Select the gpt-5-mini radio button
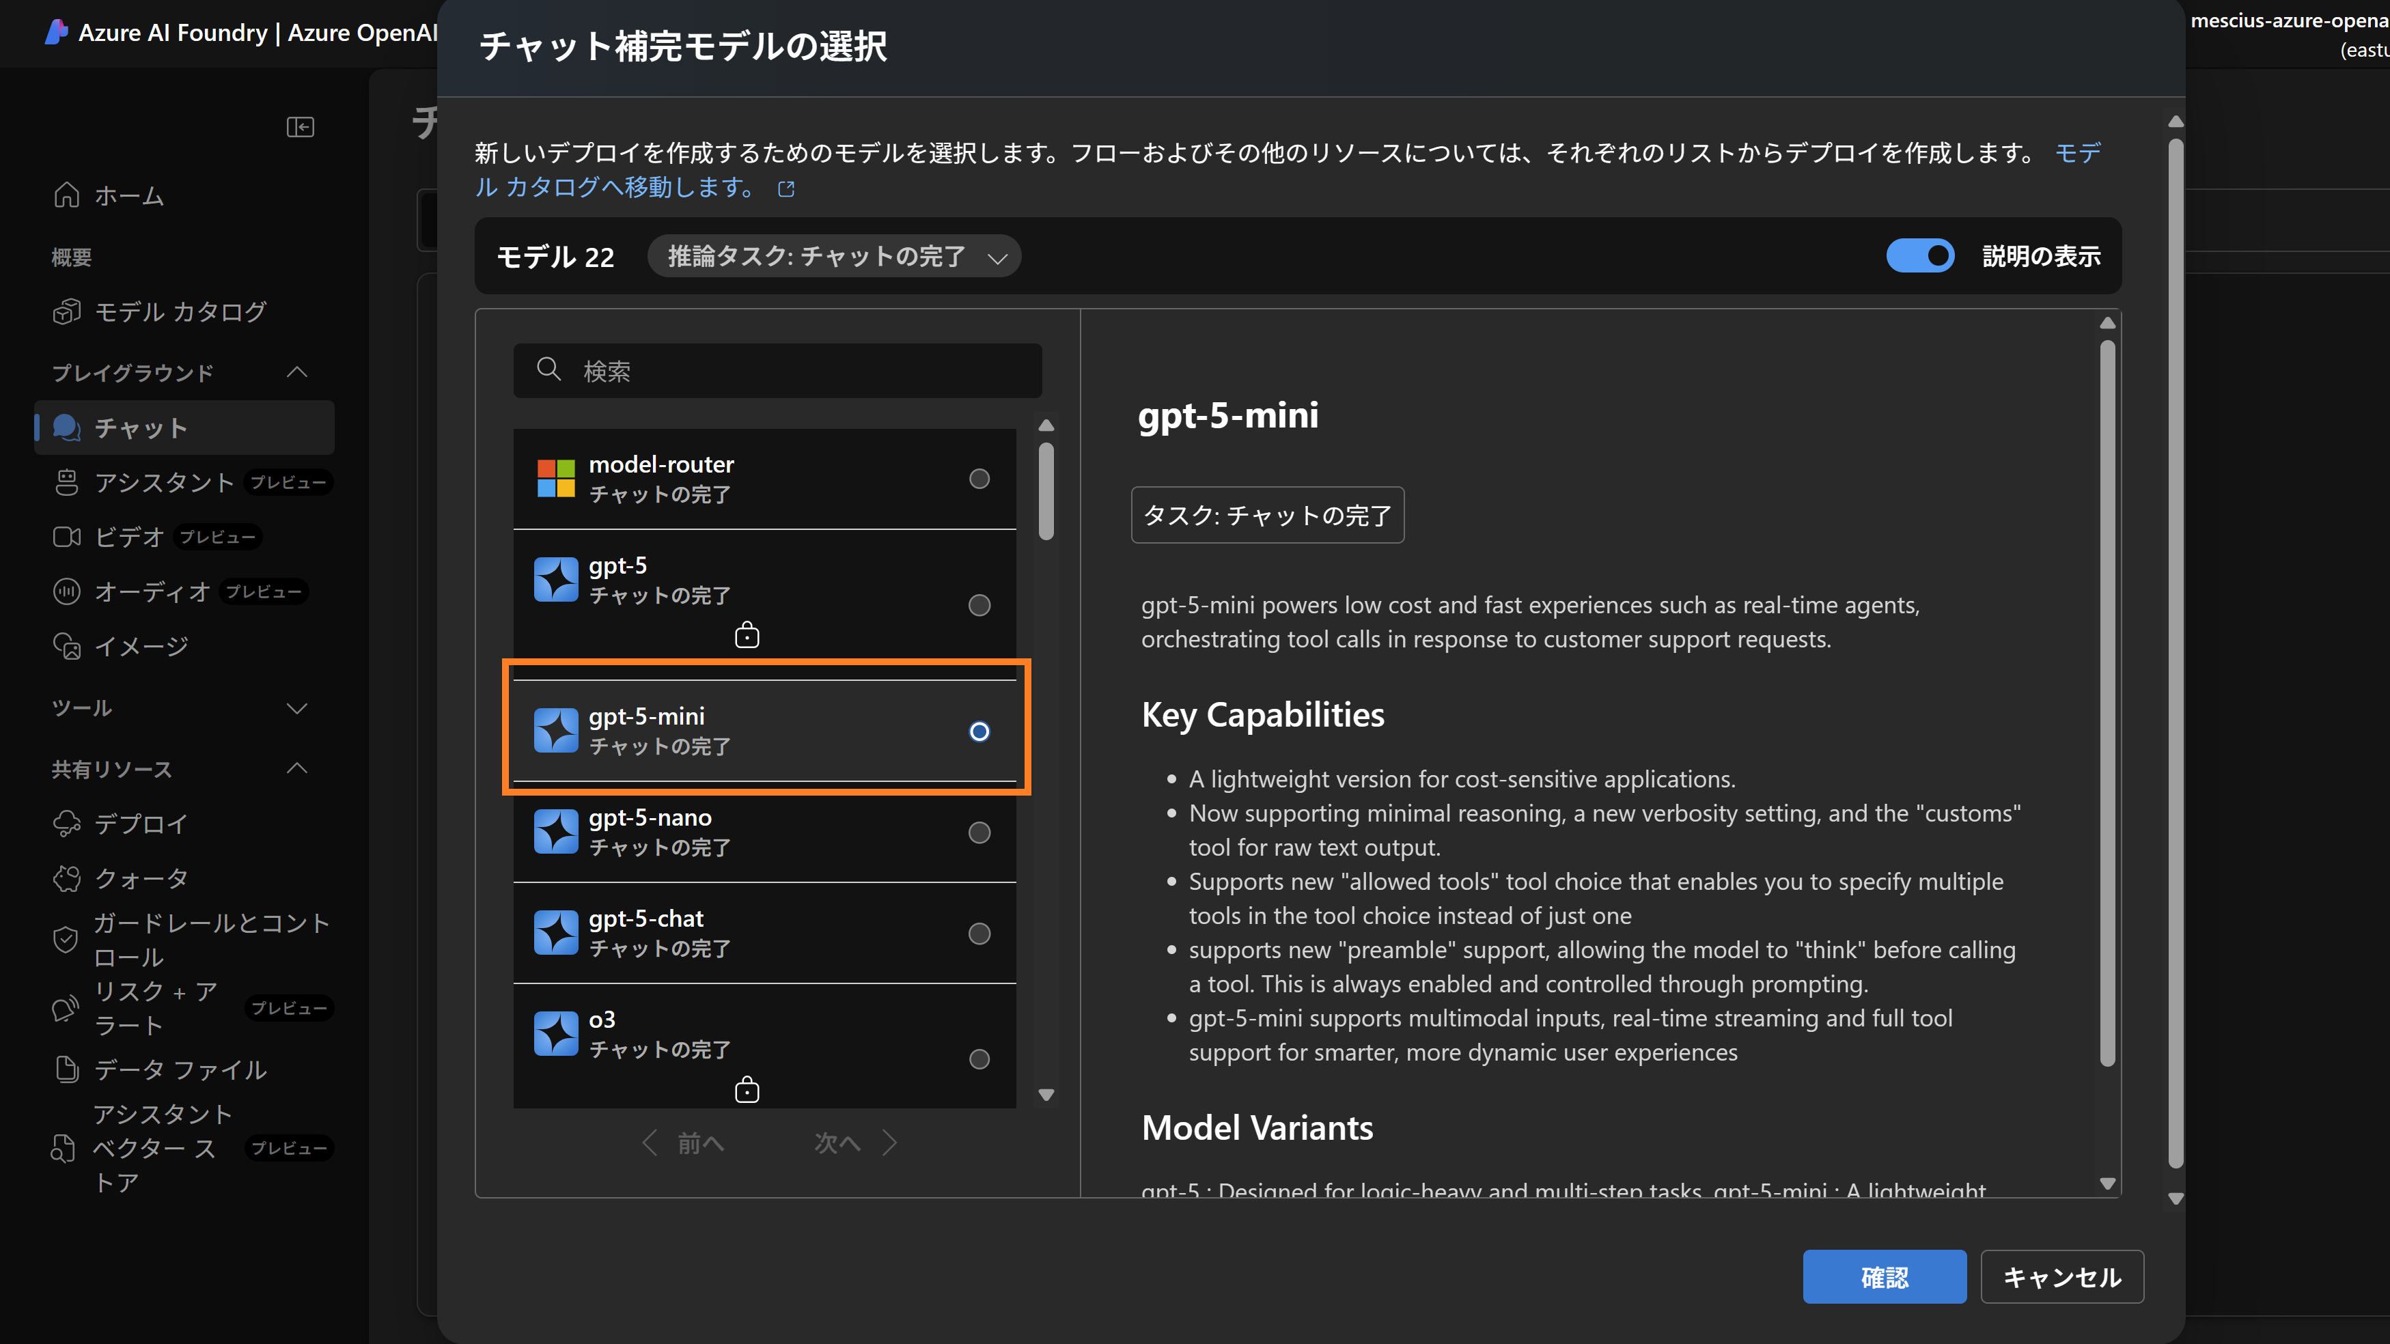The height and width of the screenshot is (1344, 2390). [979, 732]
